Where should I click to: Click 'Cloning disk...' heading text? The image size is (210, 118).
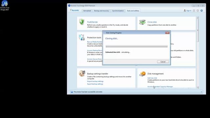click(112, 39)
